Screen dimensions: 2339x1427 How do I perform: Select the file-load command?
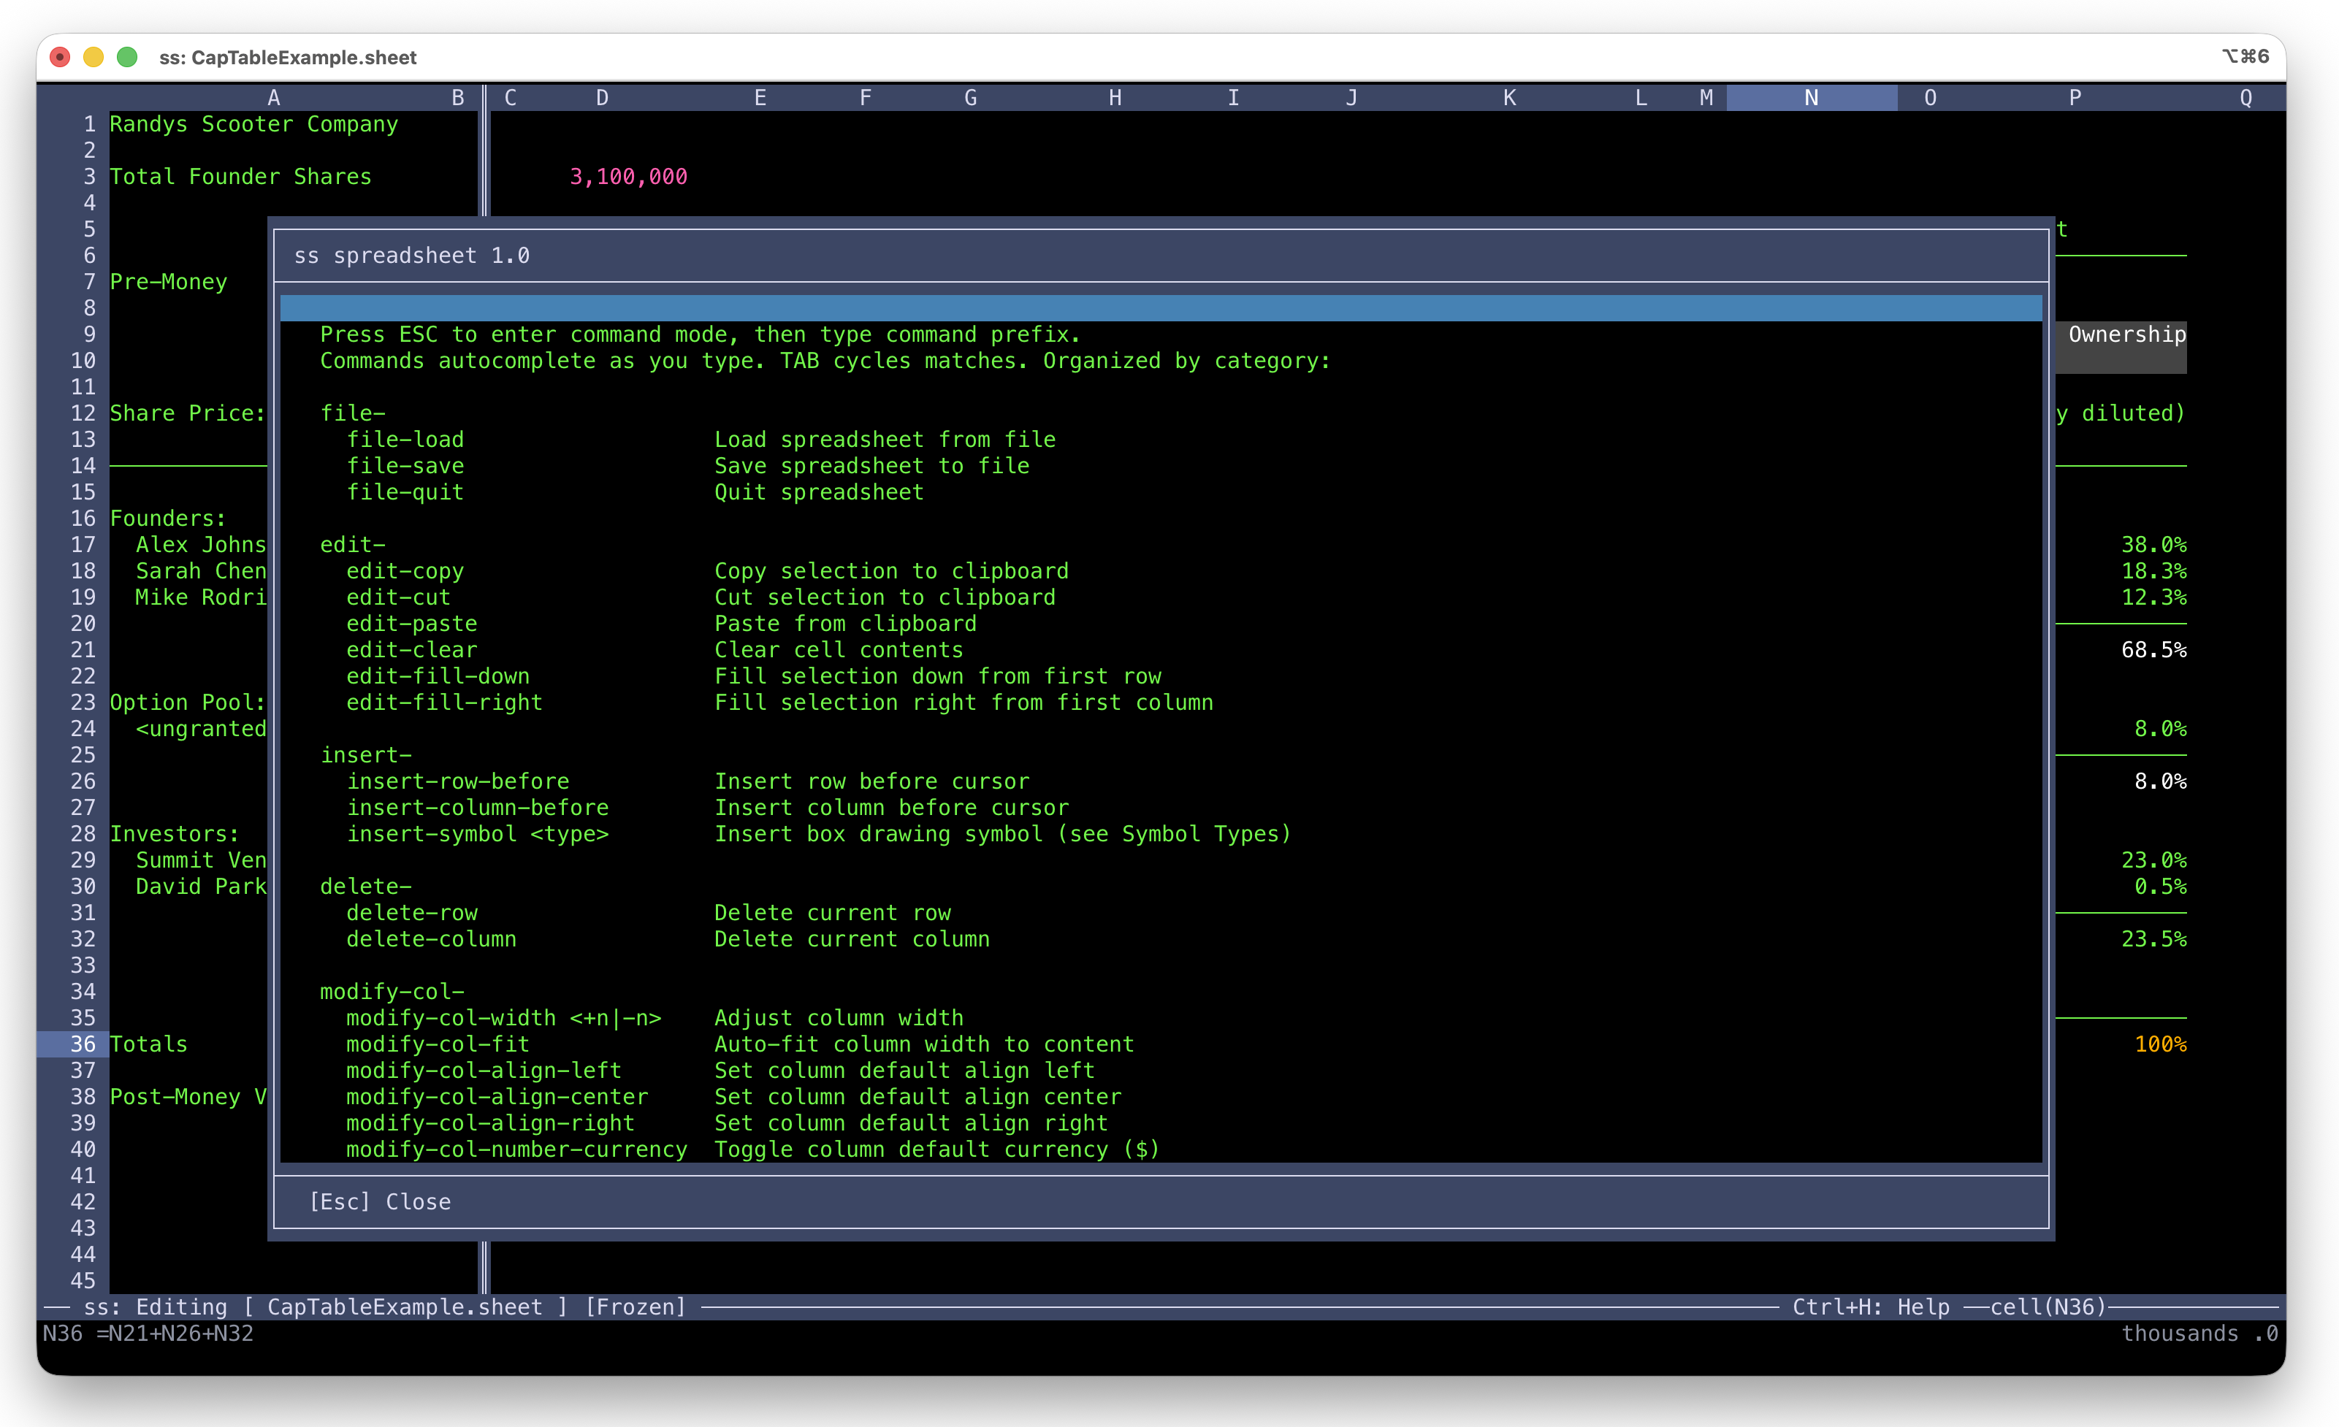click(x=405, y=438)
